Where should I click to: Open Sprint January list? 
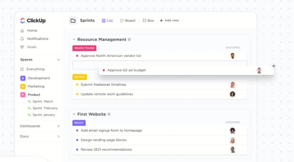coord(44,115)
